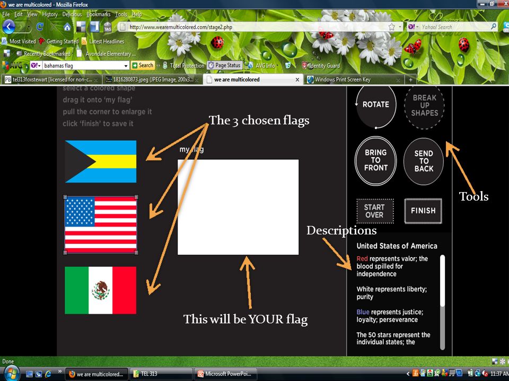
Task: Open Latest Headlines feed bookmark
Action: point(103,41)
